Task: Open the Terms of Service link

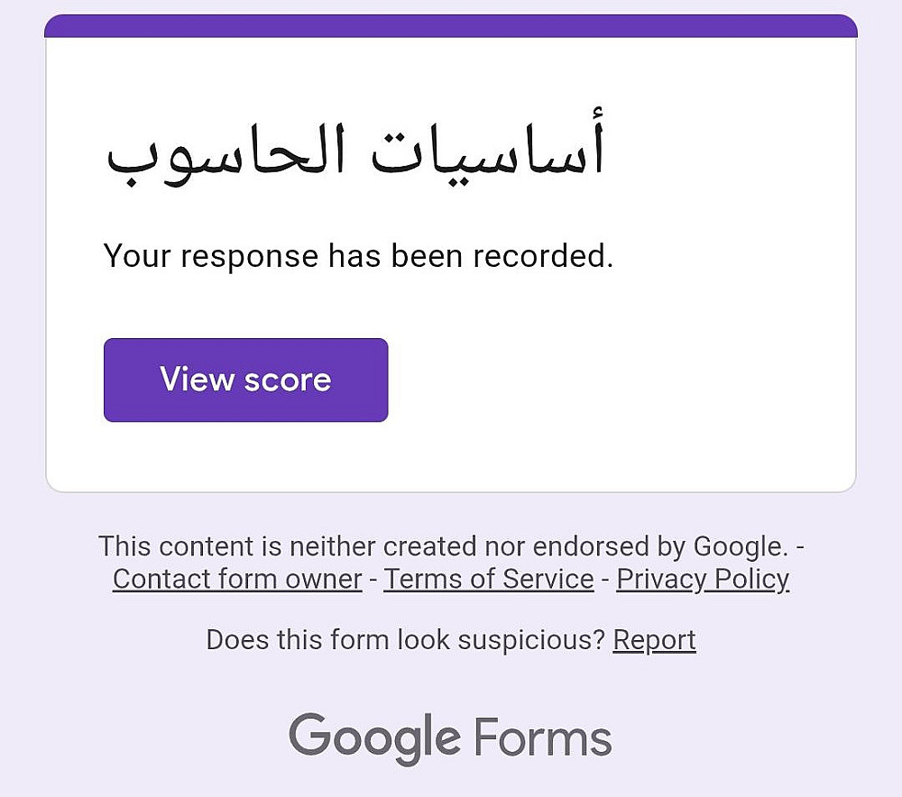Action: [489, 579]
